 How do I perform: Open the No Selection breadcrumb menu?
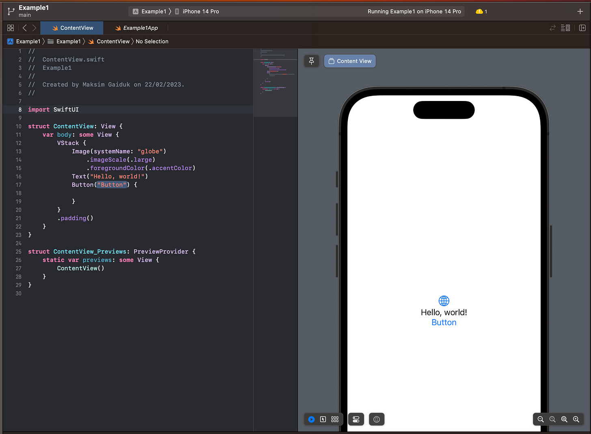coord(152,41)
